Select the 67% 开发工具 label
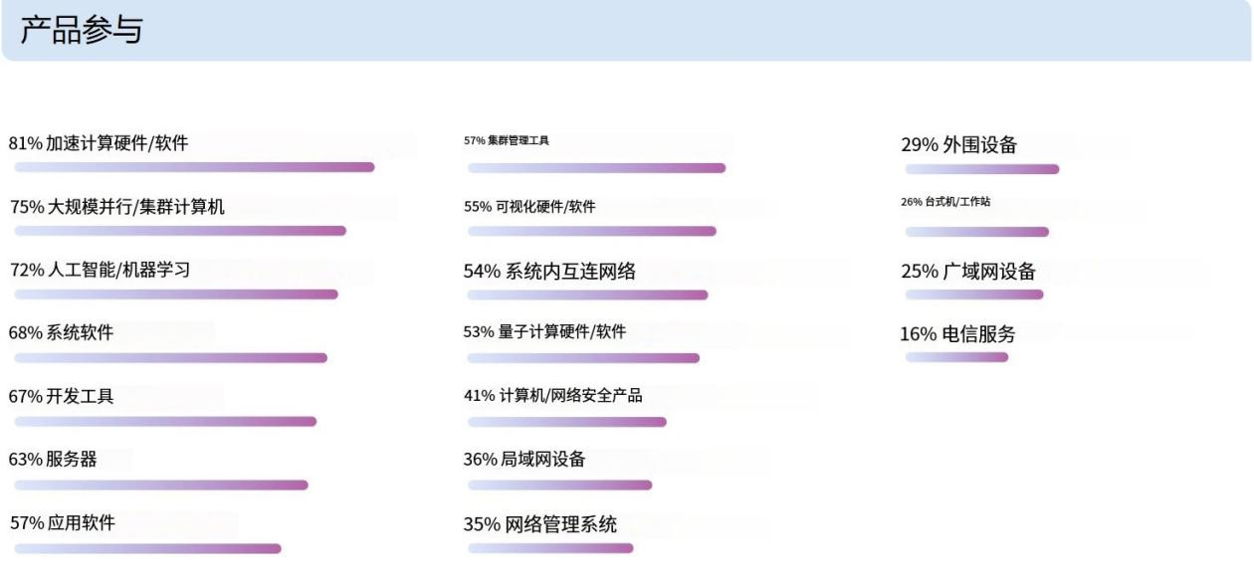The width and height of the screenshot is (1254, 586). click(x=61, y=396)
